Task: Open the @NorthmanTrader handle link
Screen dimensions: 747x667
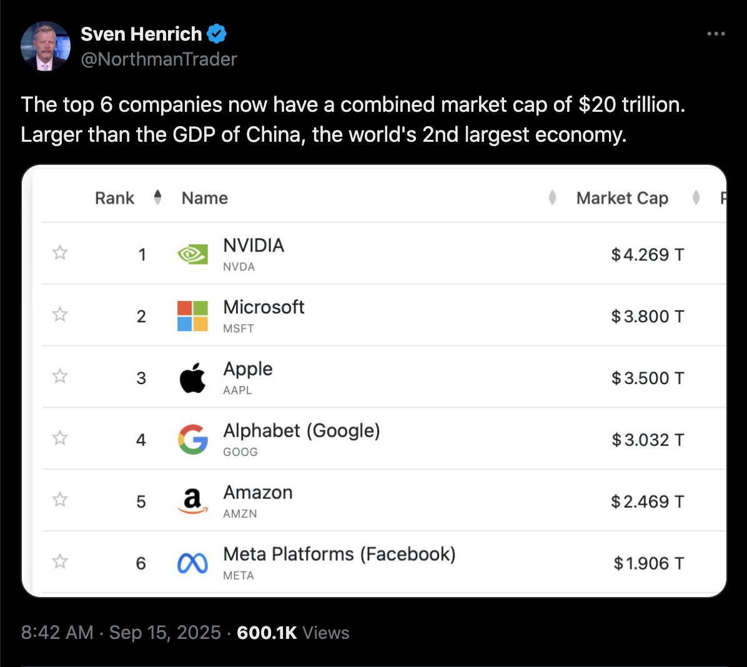Action: pos(159,59)
